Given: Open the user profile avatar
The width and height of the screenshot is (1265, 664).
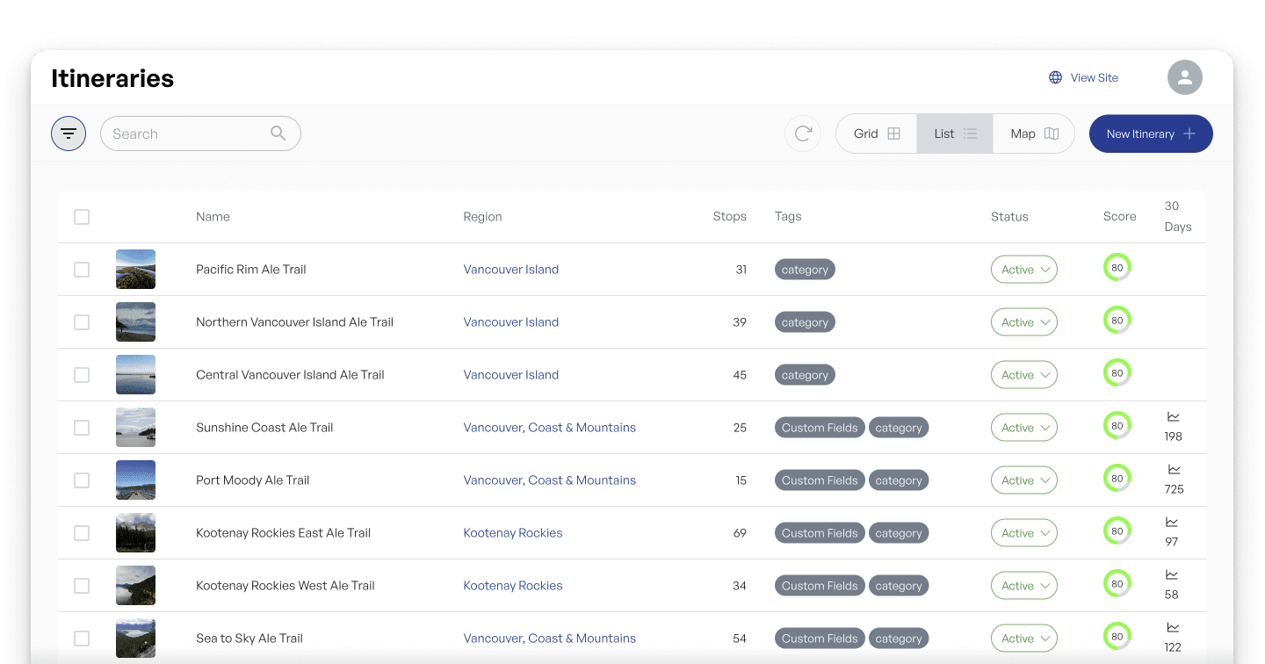Looking at the screenshot, I should [1184, 77].
